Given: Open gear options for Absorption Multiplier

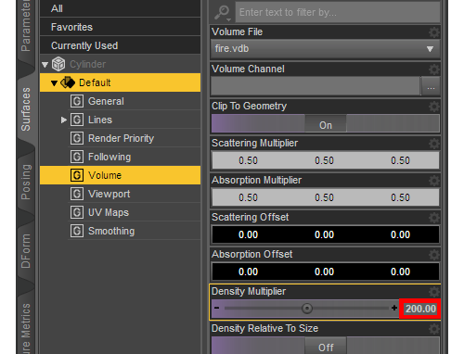Looking at the screenshot, I should pyautogui.click(x=434, y=181).
